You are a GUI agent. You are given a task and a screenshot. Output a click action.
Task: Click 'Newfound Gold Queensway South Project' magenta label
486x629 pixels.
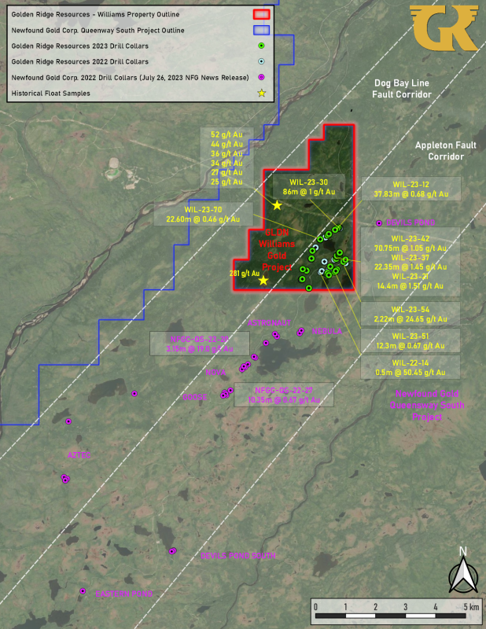[426, 405]
